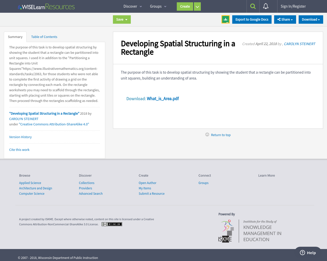The image size is (327, 261).
Task: Click Export to Google Docs
Action: click(x=252, y=19)
